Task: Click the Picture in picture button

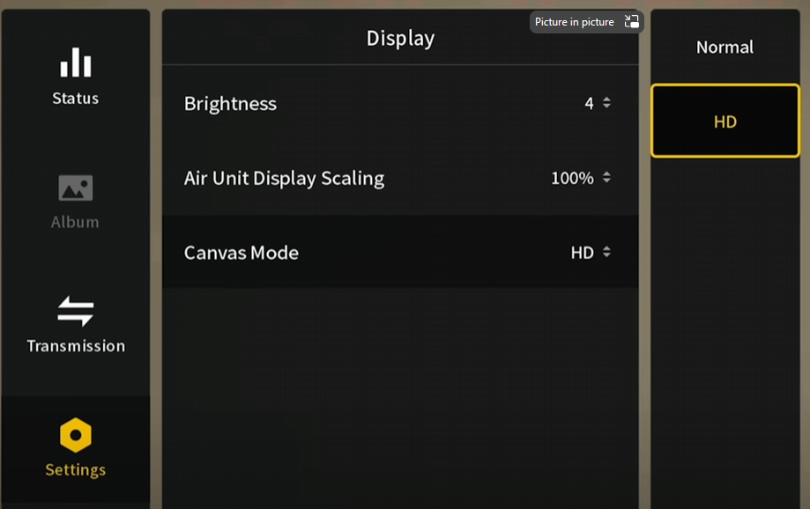Action: pos(586,22)
